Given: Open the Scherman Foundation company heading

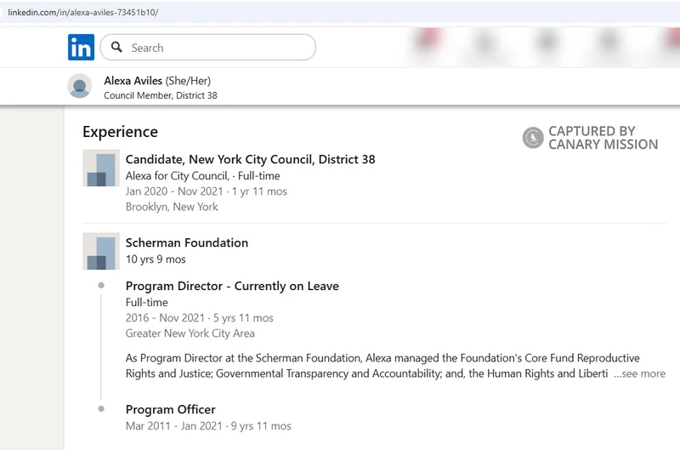Looking at the screenshot, I should (187, 242).
